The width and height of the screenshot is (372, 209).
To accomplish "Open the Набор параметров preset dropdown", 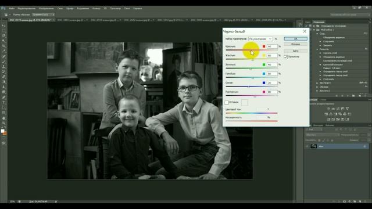I will point(260,39).
